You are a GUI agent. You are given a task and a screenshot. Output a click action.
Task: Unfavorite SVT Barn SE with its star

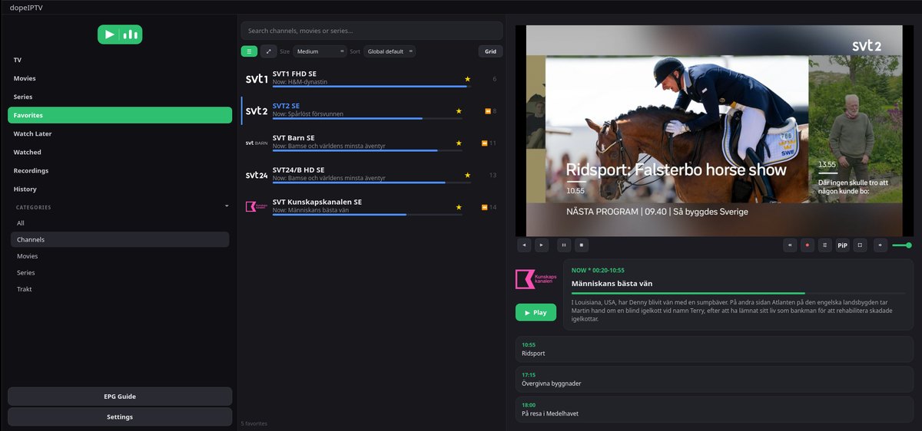[x=459, y=143]
